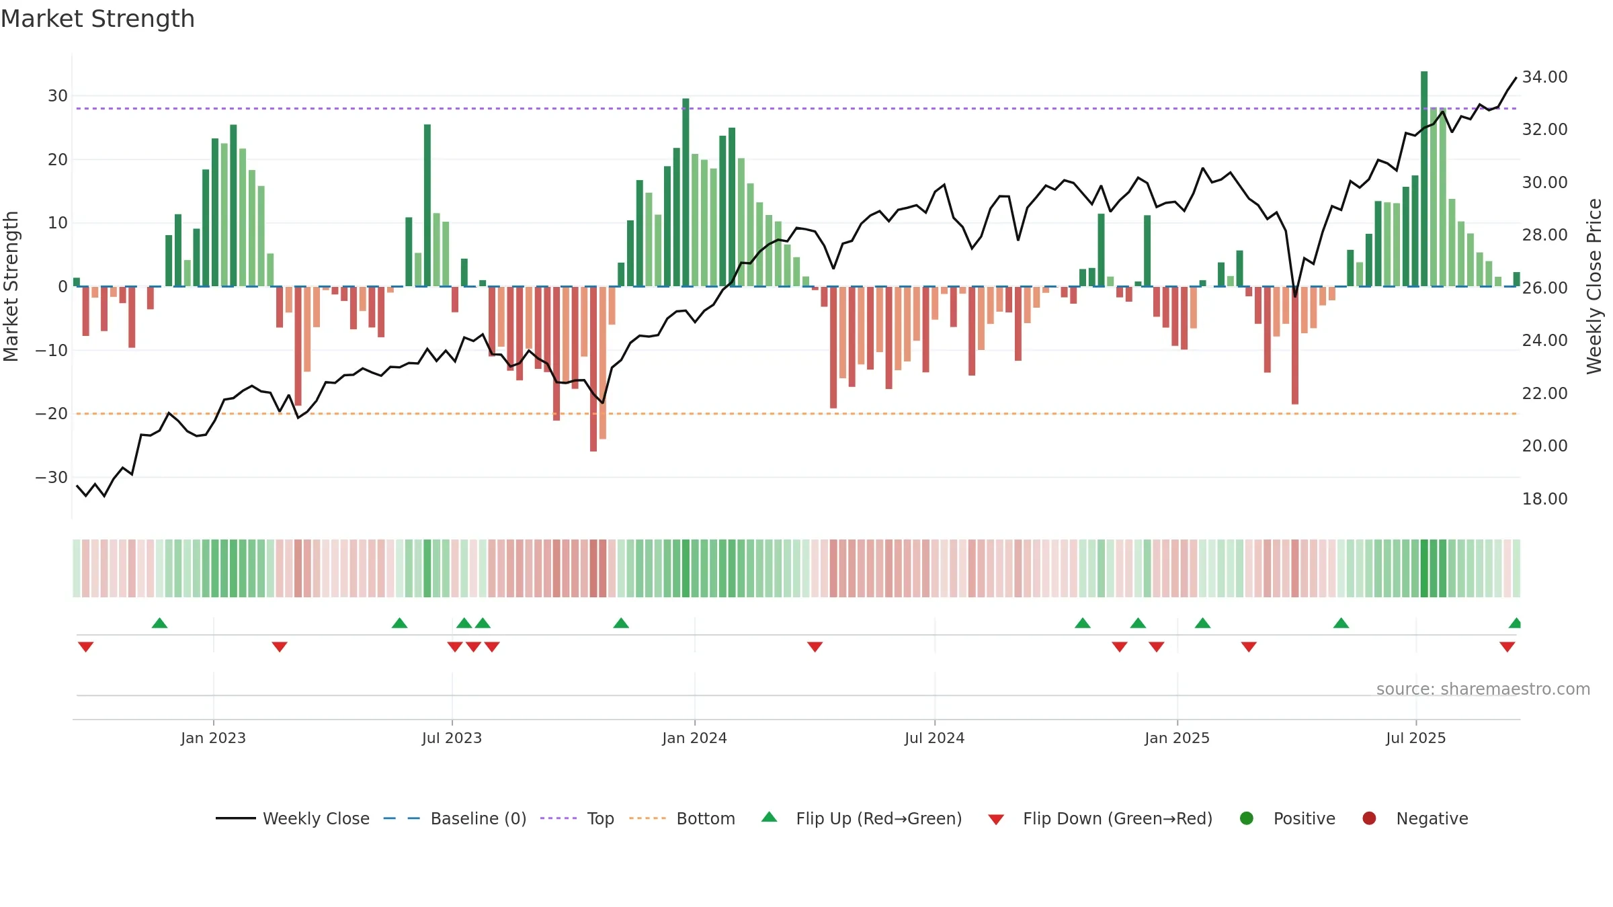Click the −30 strength axis label
Viewport: 1613px width, 907px height.
tap(52, 478)
